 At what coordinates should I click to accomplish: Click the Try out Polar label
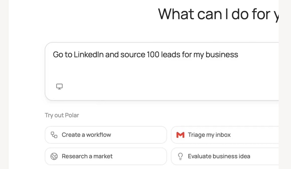[62, 115]
